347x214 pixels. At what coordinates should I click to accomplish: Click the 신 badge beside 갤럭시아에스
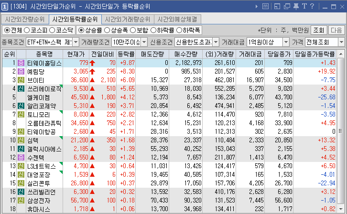pyautogui.click(x=21, y=149)
